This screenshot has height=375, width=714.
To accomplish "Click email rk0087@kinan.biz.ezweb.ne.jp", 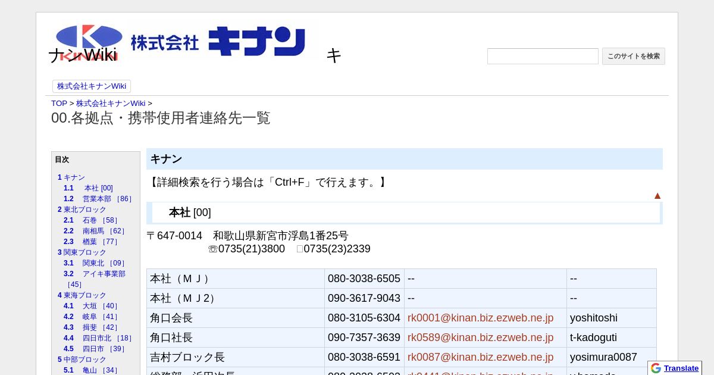I will click(x=480, y=357).
